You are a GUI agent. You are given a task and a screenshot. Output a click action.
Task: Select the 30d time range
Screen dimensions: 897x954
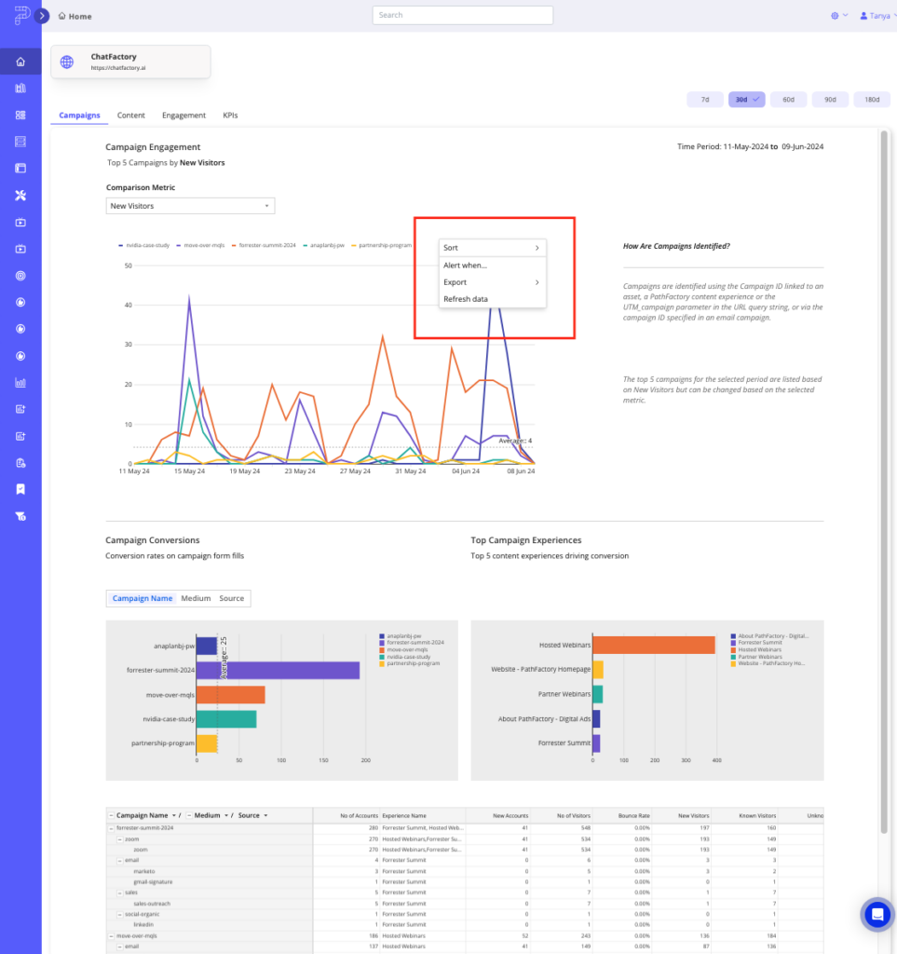[747, 99]
